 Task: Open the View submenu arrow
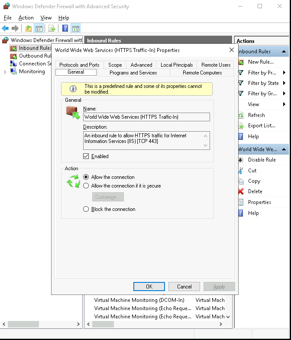284,104
